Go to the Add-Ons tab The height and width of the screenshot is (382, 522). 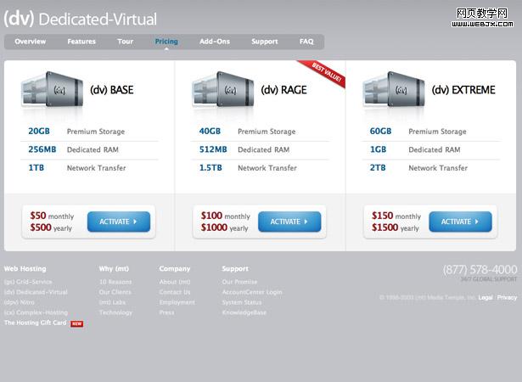click(x=215, y=42)
